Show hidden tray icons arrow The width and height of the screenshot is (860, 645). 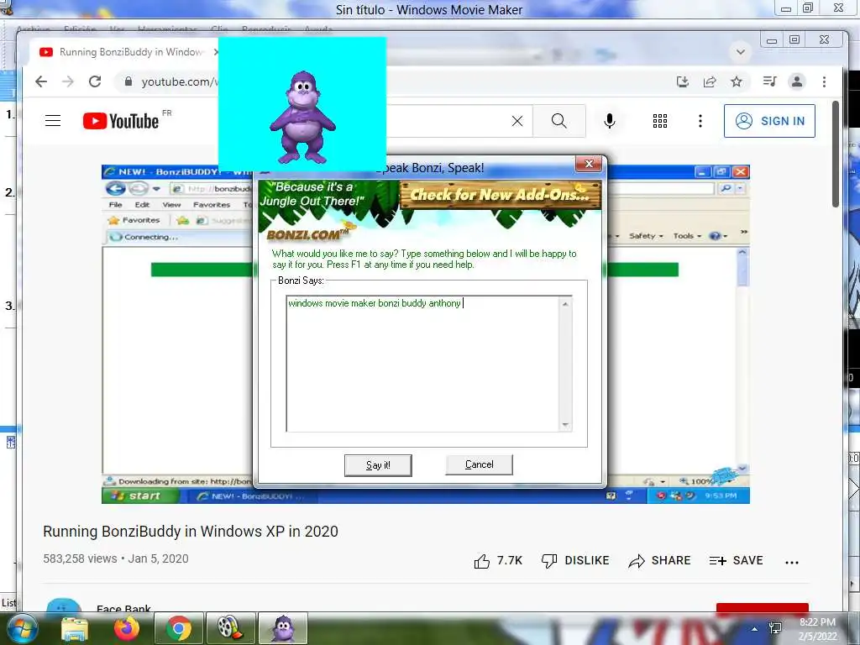pos(755,629)
